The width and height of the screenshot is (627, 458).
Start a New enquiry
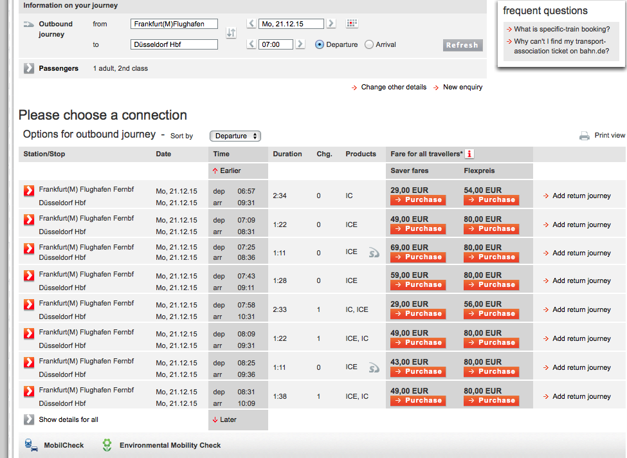tap(459, 87)
